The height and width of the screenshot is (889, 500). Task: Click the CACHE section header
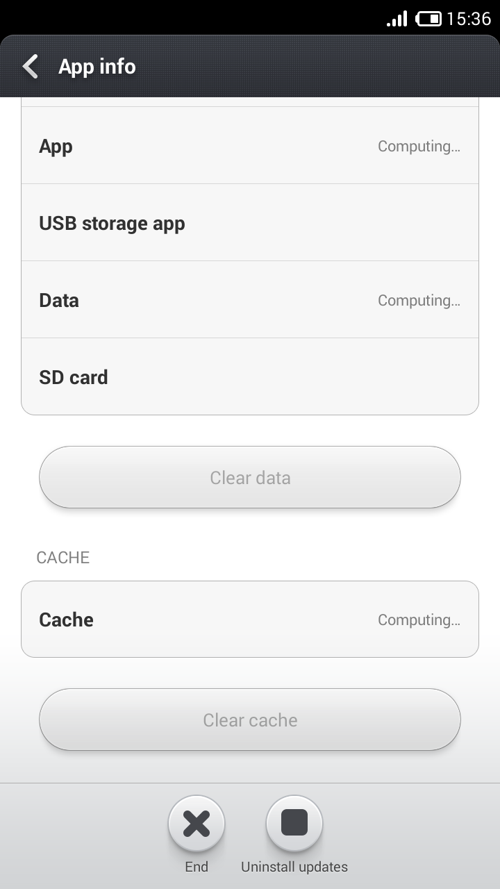tap(63, 558)
